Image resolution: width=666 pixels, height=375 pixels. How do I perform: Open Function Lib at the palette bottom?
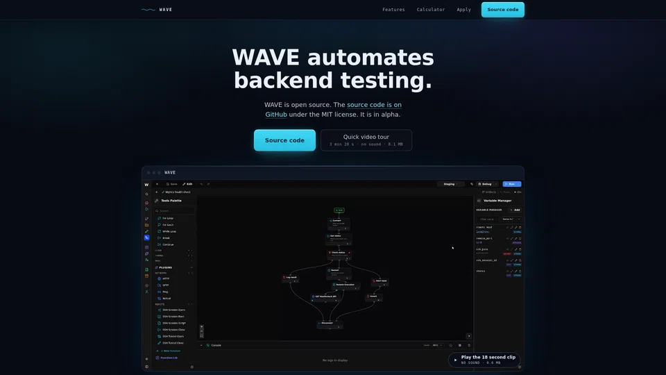167,358
